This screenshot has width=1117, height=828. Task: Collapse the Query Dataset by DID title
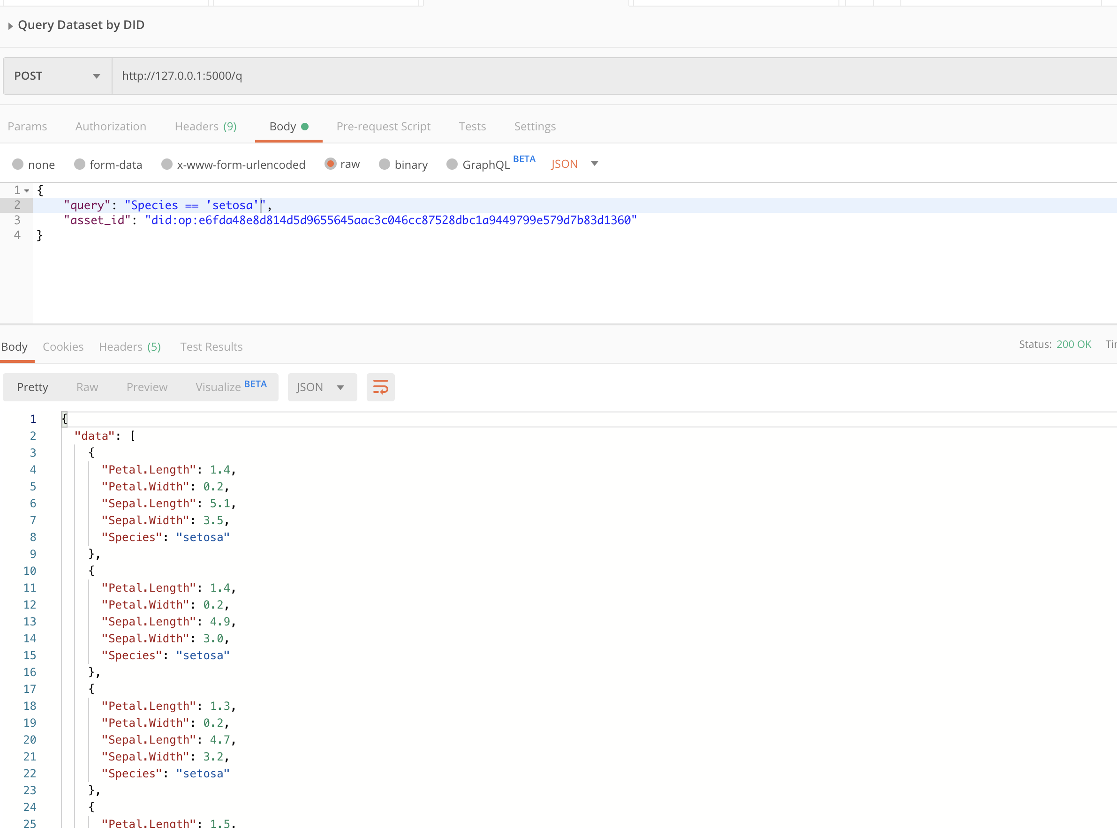coord(10,26)
